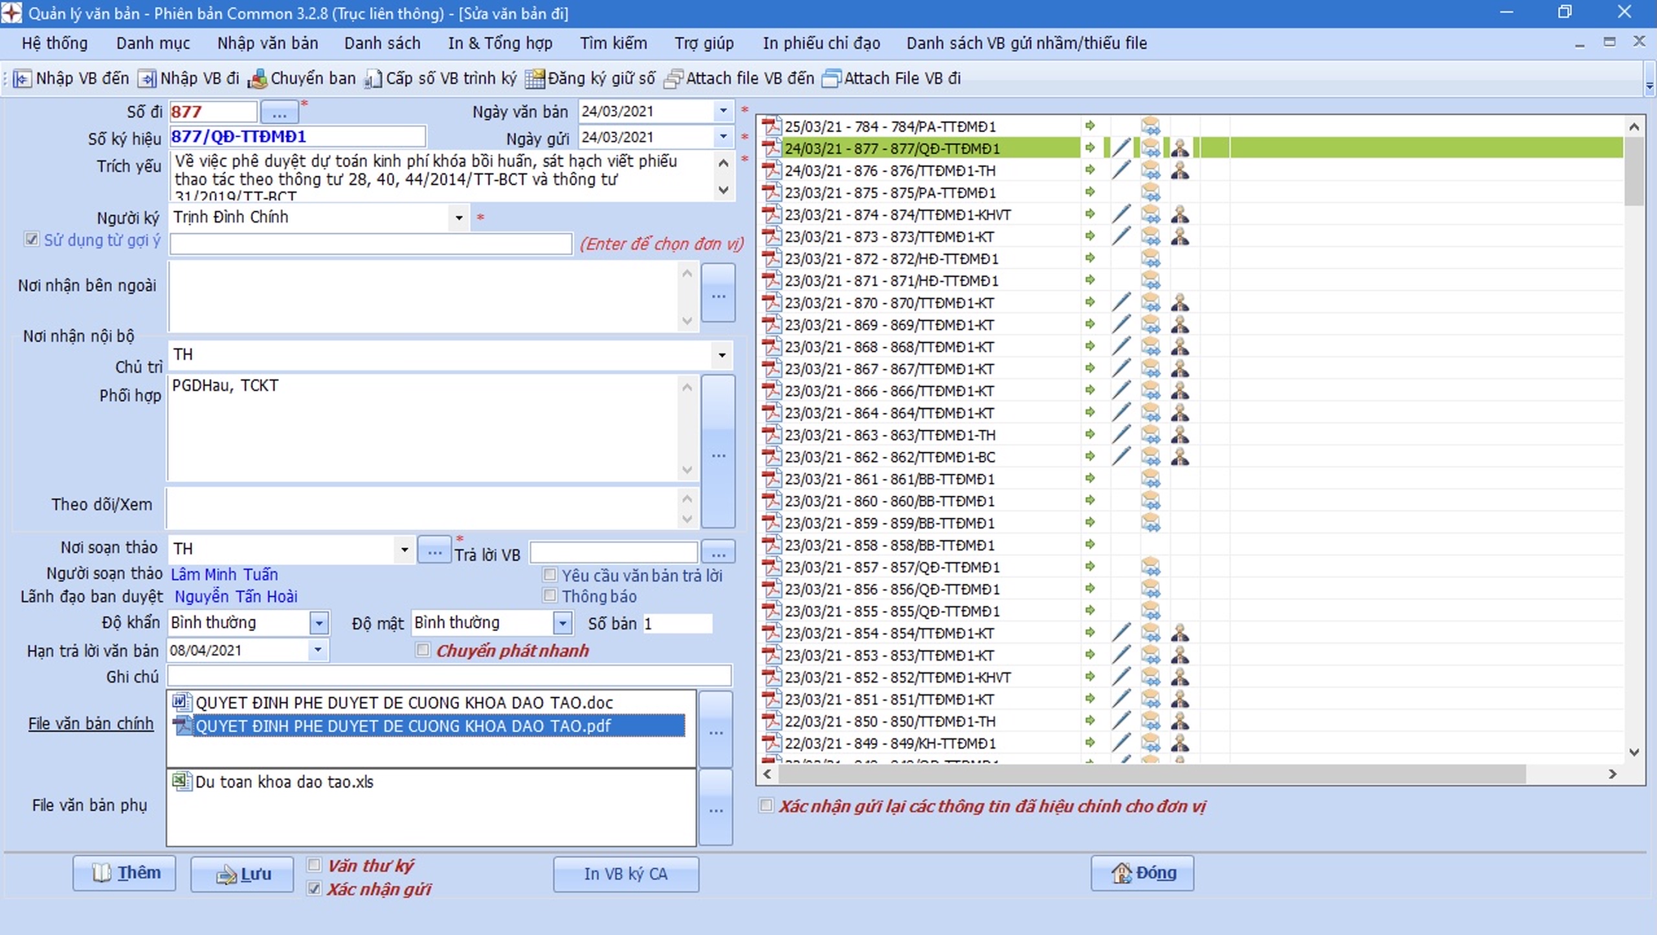1657x935 pixels.
Task: Expand Độ khẩn dropdown
Action: tap(318, 623)
